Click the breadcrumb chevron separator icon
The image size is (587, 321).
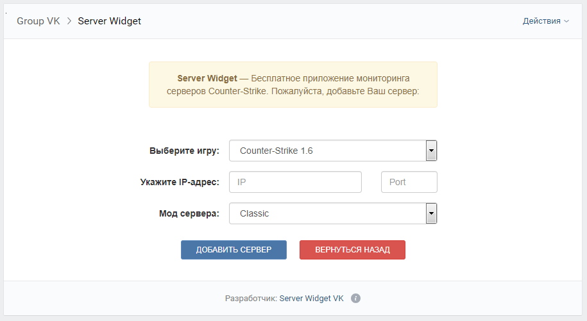[69, 21]
